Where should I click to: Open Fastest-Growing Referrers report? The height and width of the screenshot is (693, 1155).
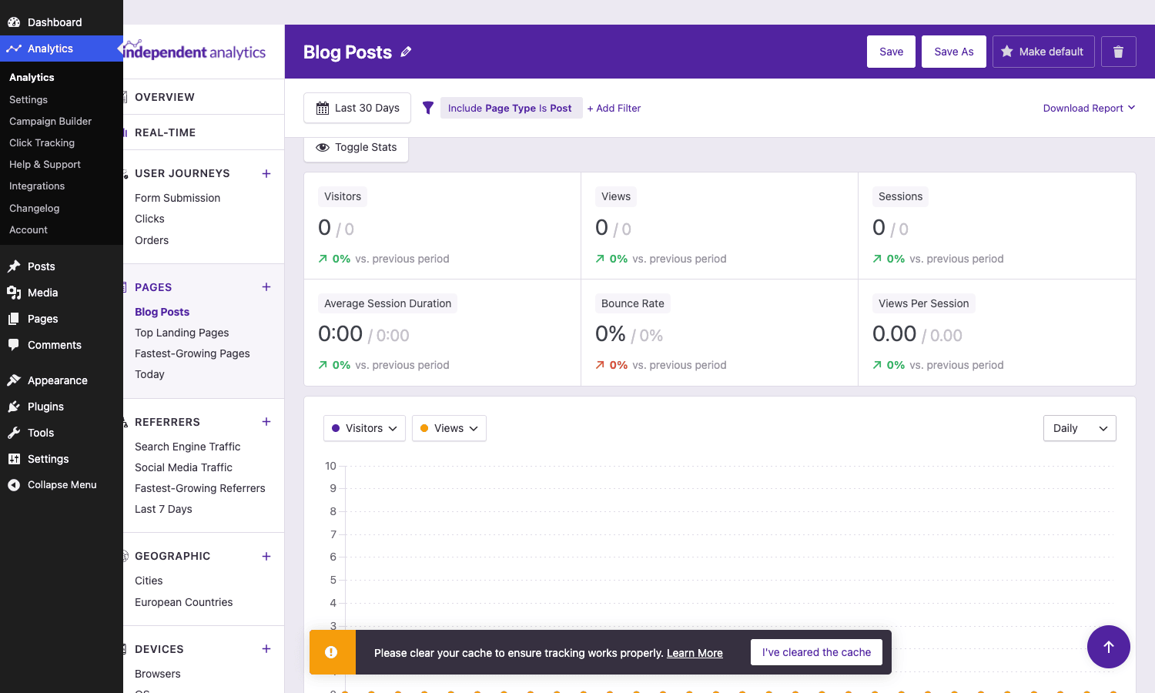pyautogui.click(x=200, y=488)
